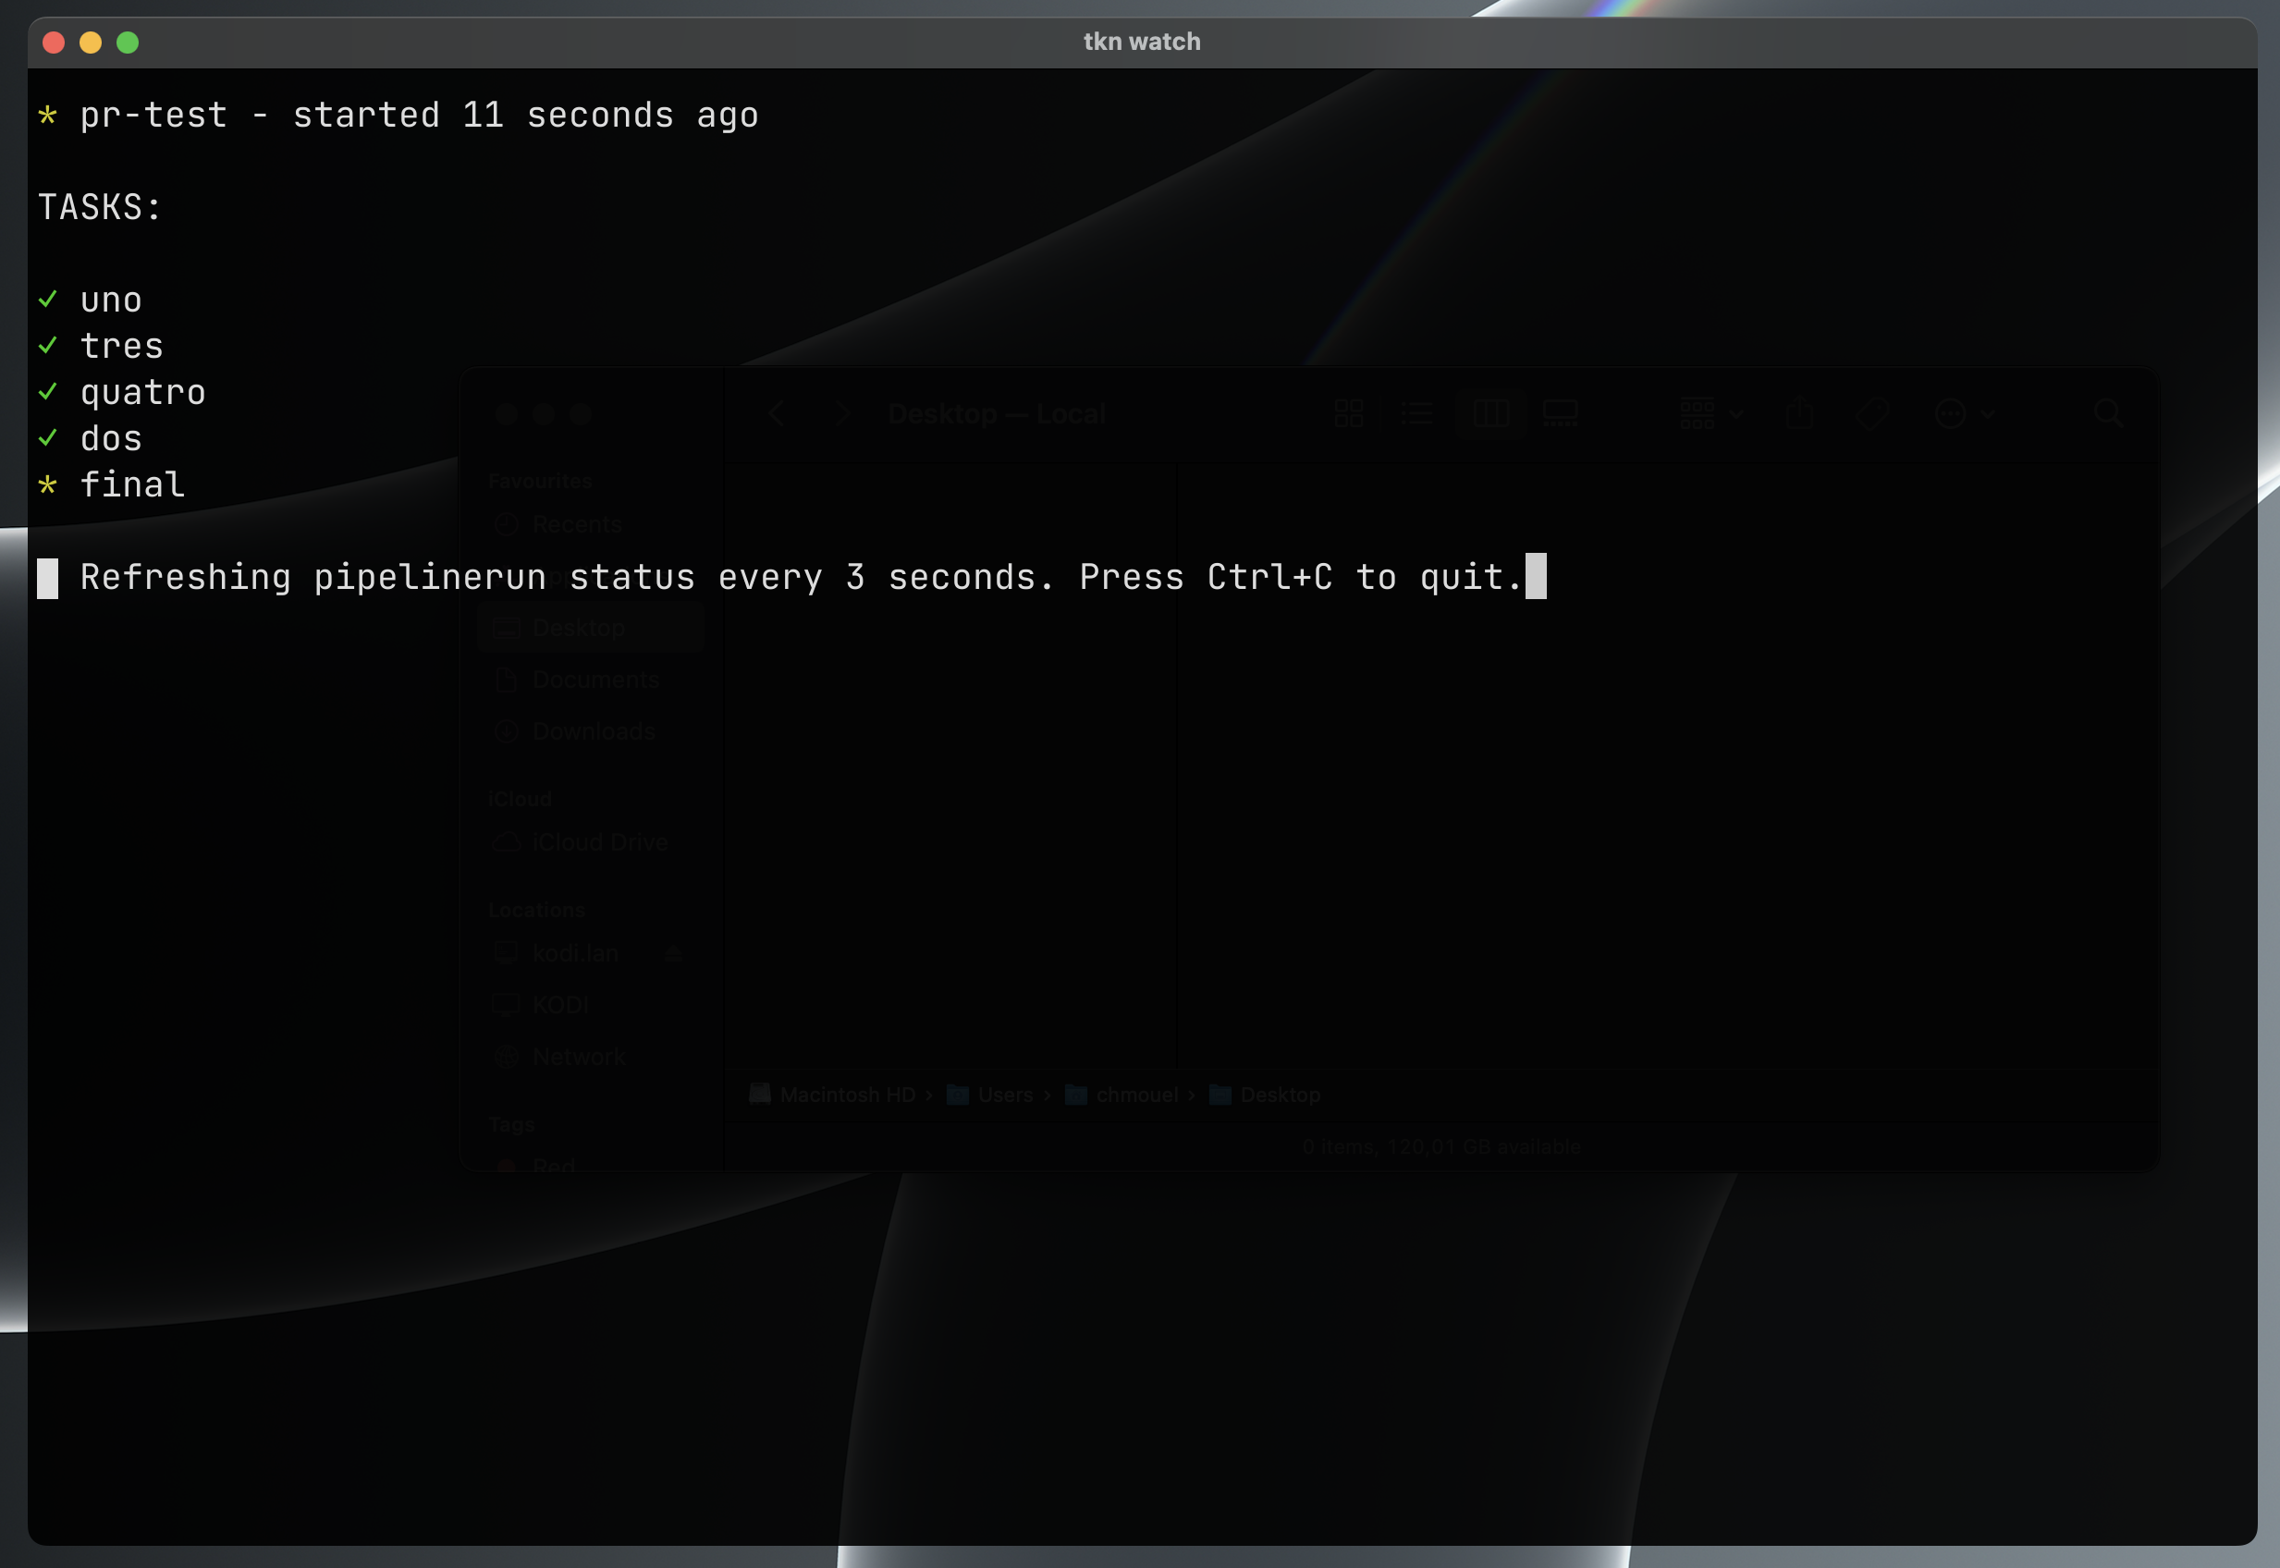Click Finder's Share toolbar icon

coord(1799,413)
